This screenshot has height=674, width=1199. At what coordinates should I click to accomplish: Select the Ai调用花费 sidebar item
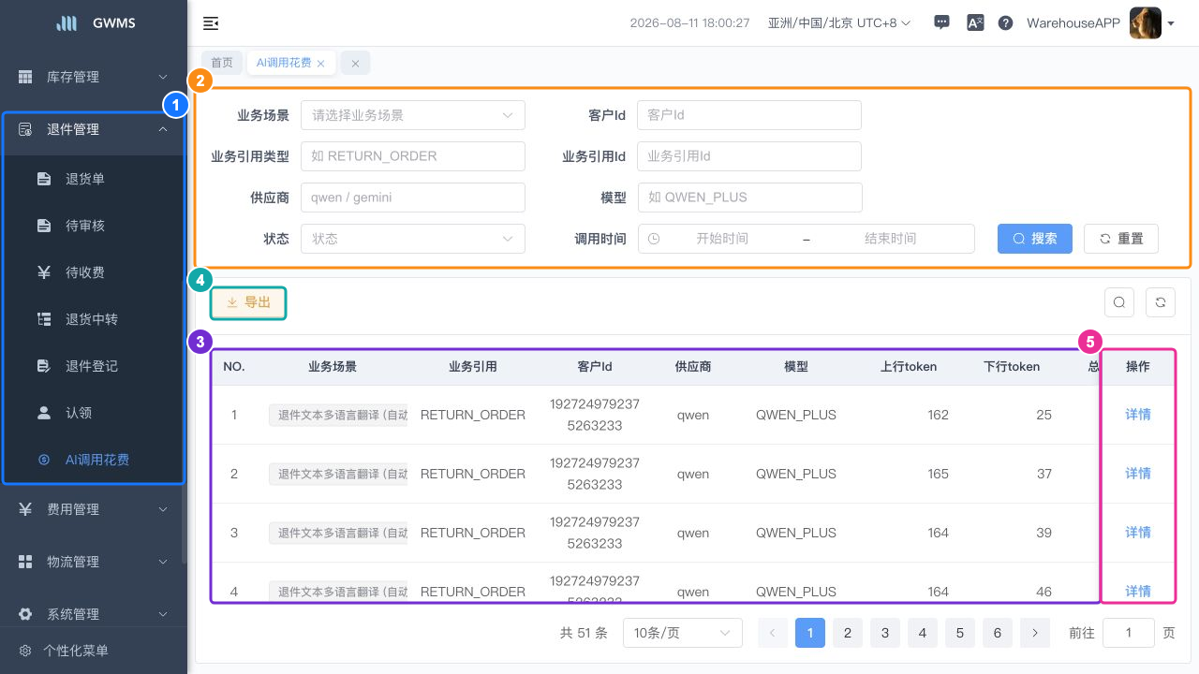pyautogui.click(x=94, y=460)
